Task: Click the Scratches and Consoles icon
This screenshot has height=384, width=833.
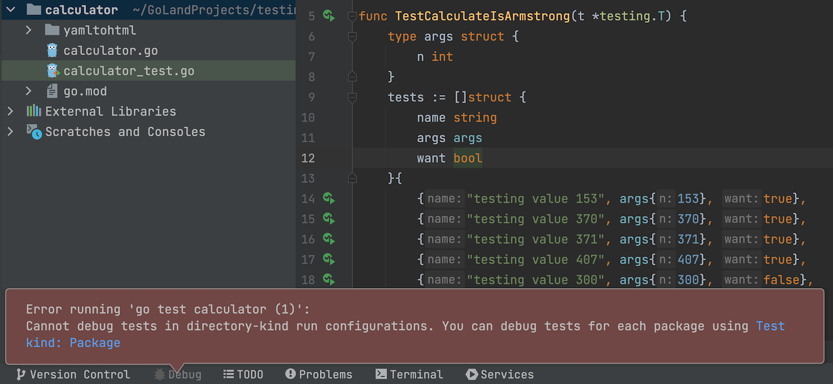Action: [x=34, y=132]
